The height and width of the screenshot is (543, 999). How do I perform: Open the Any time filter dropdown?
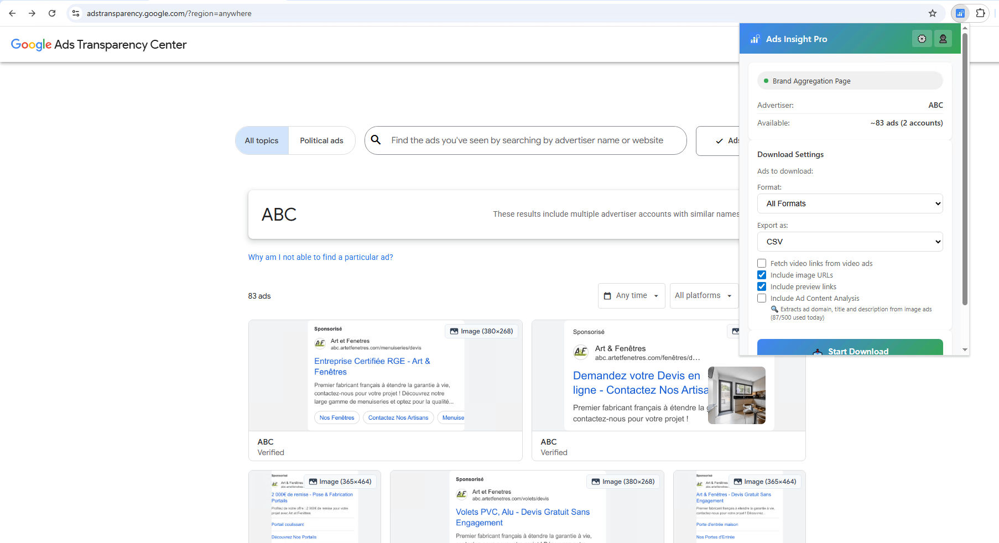pos(631,296)
